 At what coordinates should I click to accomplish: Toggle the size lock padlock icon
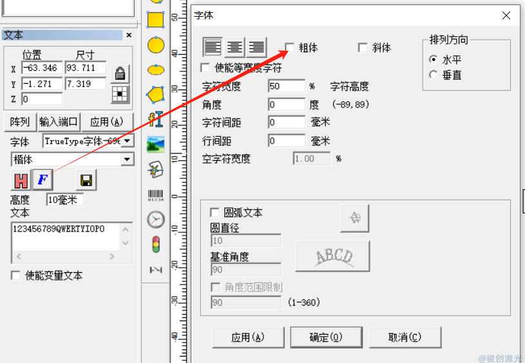pos(120,73)
